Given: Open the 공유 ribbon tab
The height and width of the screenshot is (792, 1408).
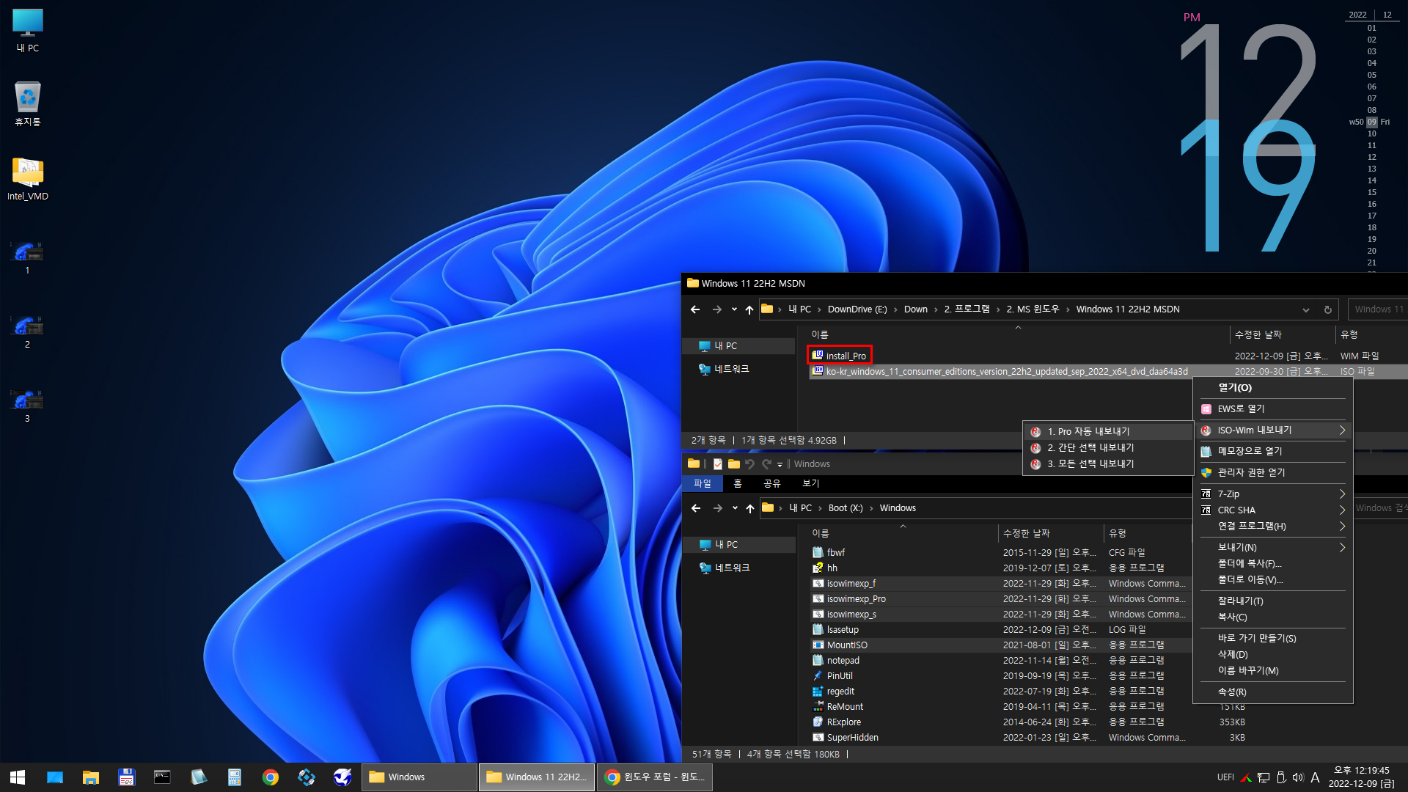Looking at the screenshot, I should [772, 484].
